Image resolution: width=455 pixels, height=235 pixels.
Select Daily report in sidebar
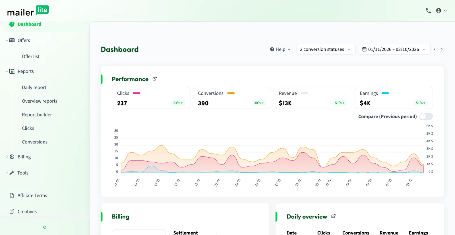pyautogui.click(x=34, y=88)
